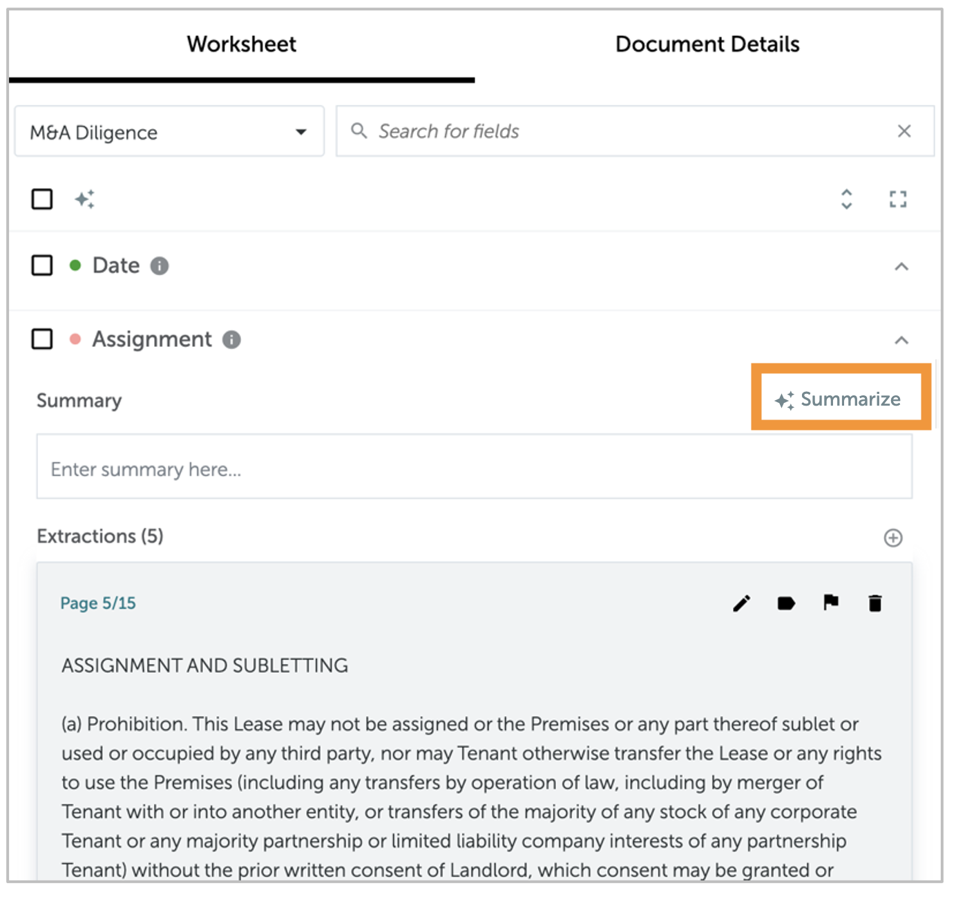Screen dimensions: 956x897
Task: Delete the extraction with trash icon
Action: [x=875, y=603]
